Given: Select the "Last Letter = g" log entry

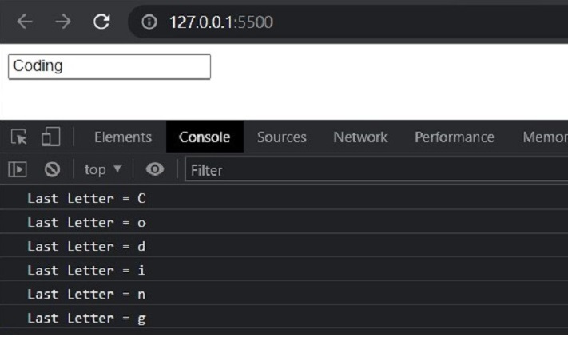Looking at the screenshot, I should [x=87, y=319].
